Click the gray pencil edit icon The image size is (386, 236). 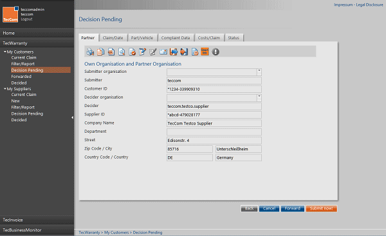tap(152, 52)
